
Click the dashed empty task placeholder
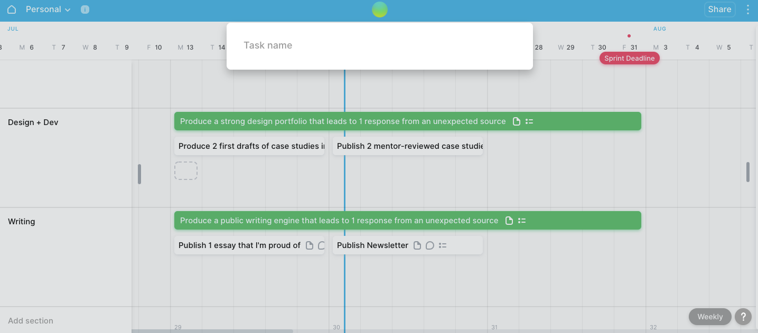(x=186, y=171)
